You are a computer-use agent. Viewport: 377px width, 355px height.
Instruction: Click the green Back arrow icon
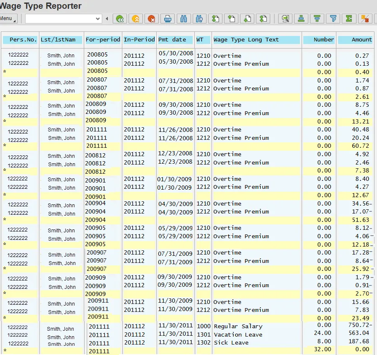[x=120, y=19]
